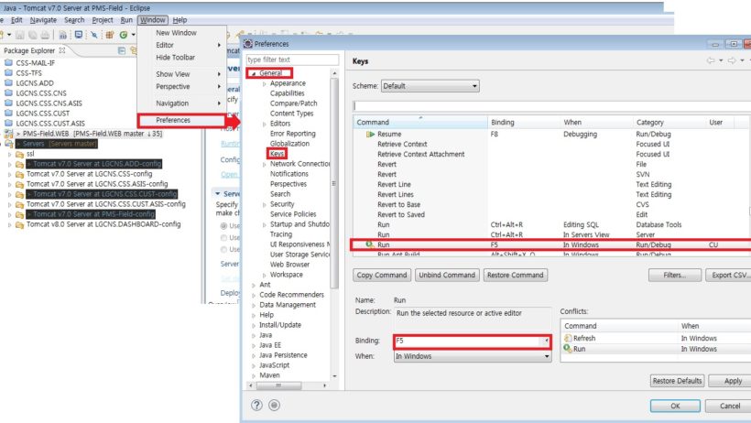The height and width of the screenshot is (423, 751).
Task: Click the Run icon in Conflicts list
Action: coord(568,349)
